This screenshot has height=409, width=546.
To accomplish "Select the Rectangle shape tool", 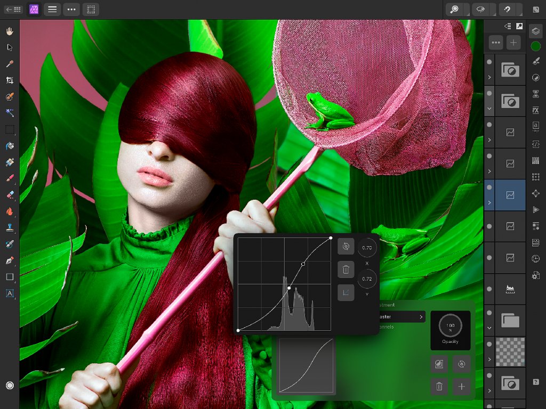I will coord(10,277).
